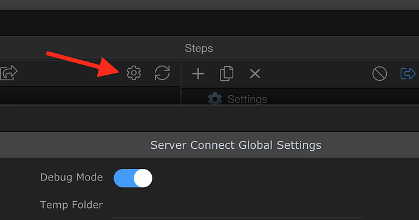Click the Debug Mode label
Image resolution: width=419 pixels, height=220 pixels.
[71, 177]
